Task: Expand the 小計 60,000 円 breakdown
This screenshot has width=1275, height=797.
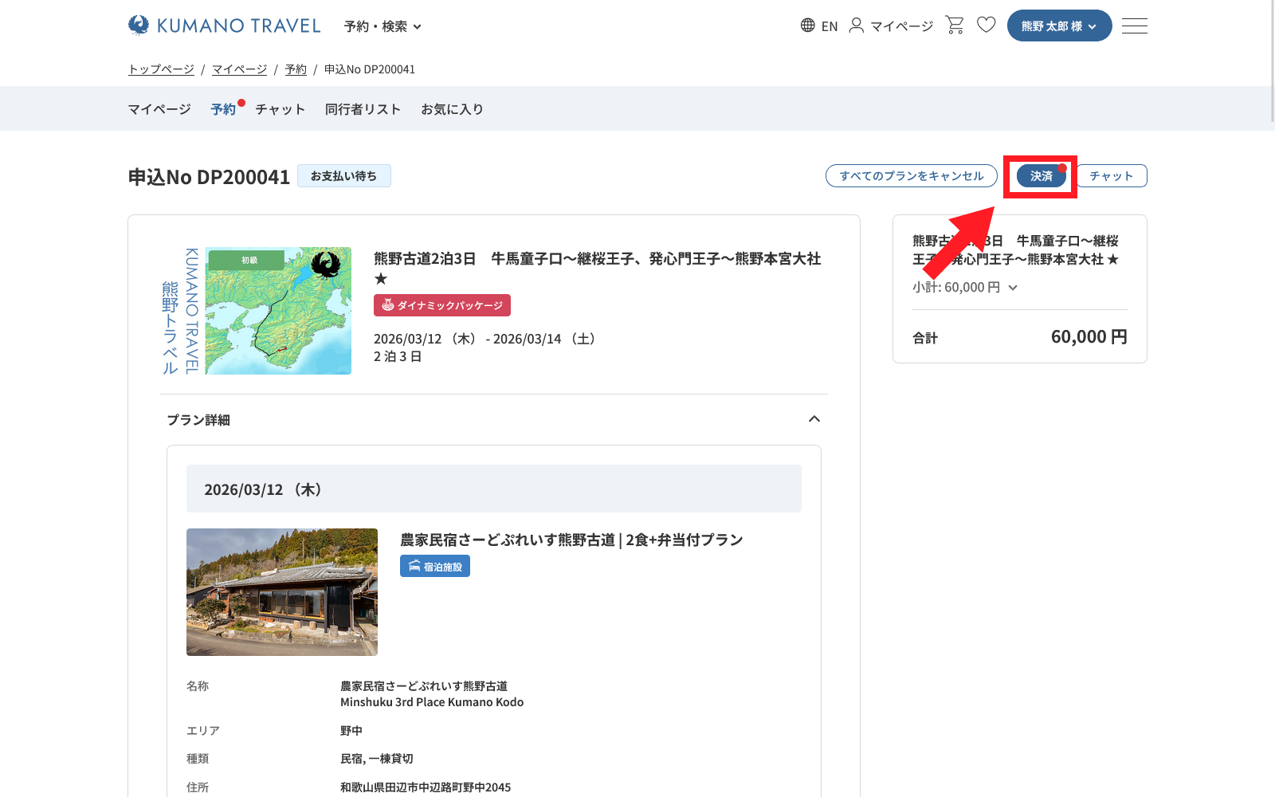Action: click(x=965, y=288)
